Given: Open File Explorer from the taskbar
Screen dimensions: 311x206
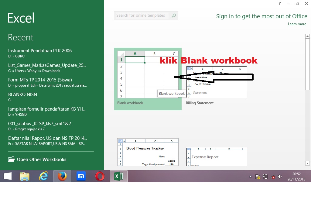Looking at the screenshot, I should point(24,176).
